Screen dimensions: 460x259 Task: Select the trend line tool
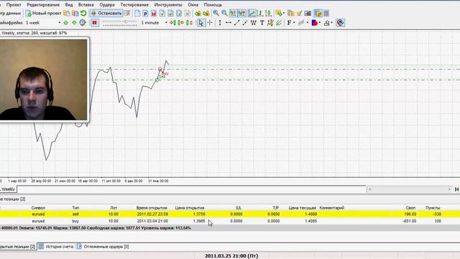click(x=236, y=22)
